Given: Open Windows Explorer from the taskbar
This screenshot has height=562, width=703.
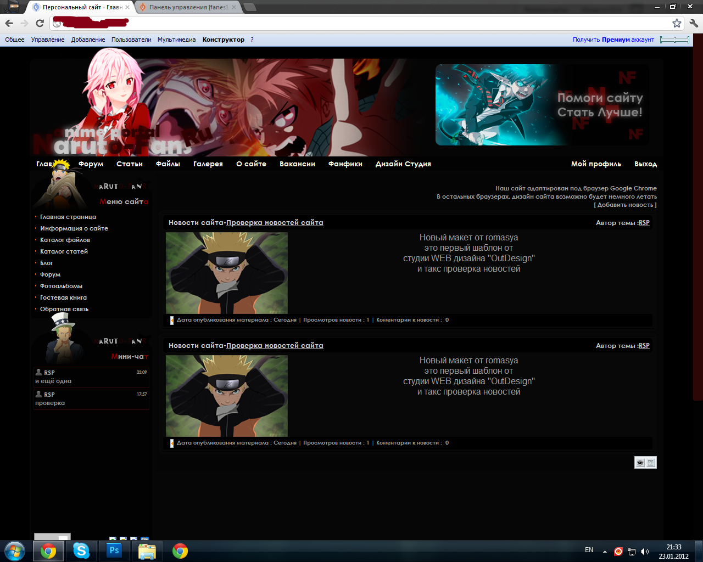Looking at the screenshot, I should pos(147,550).
